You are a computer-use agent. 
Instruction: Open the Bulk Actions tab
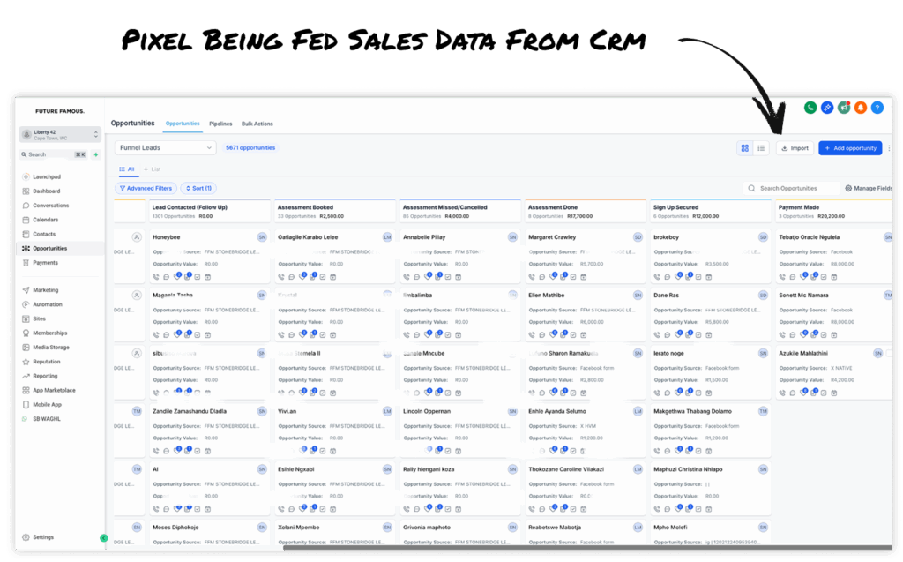[x=257, y=124]
